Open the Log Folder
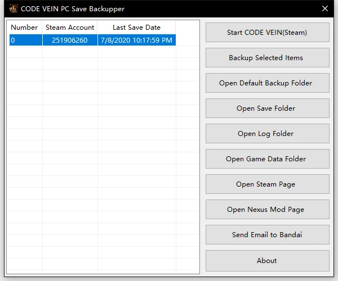This screenshot has height=281, width=338. [x=267, y=134]
